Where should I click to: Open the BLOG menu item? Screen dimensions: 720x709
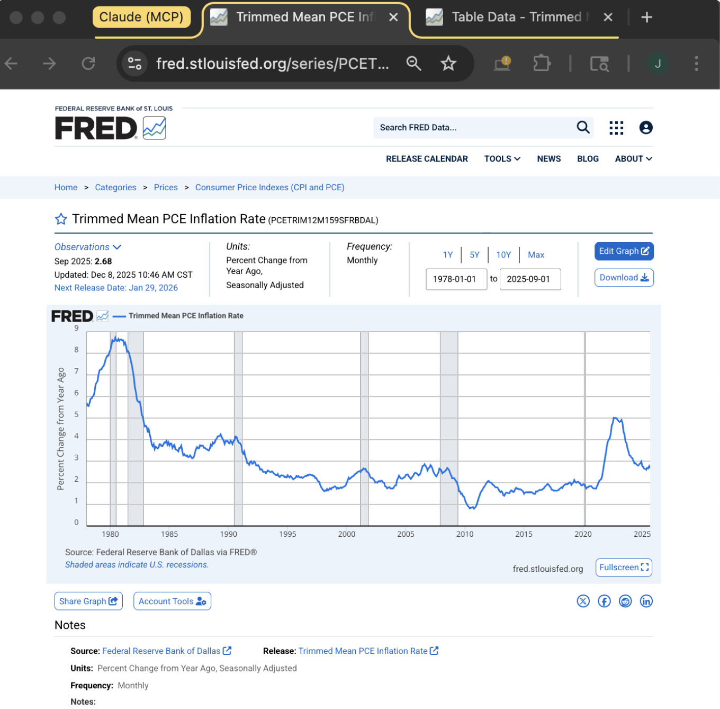coord(588,158)
